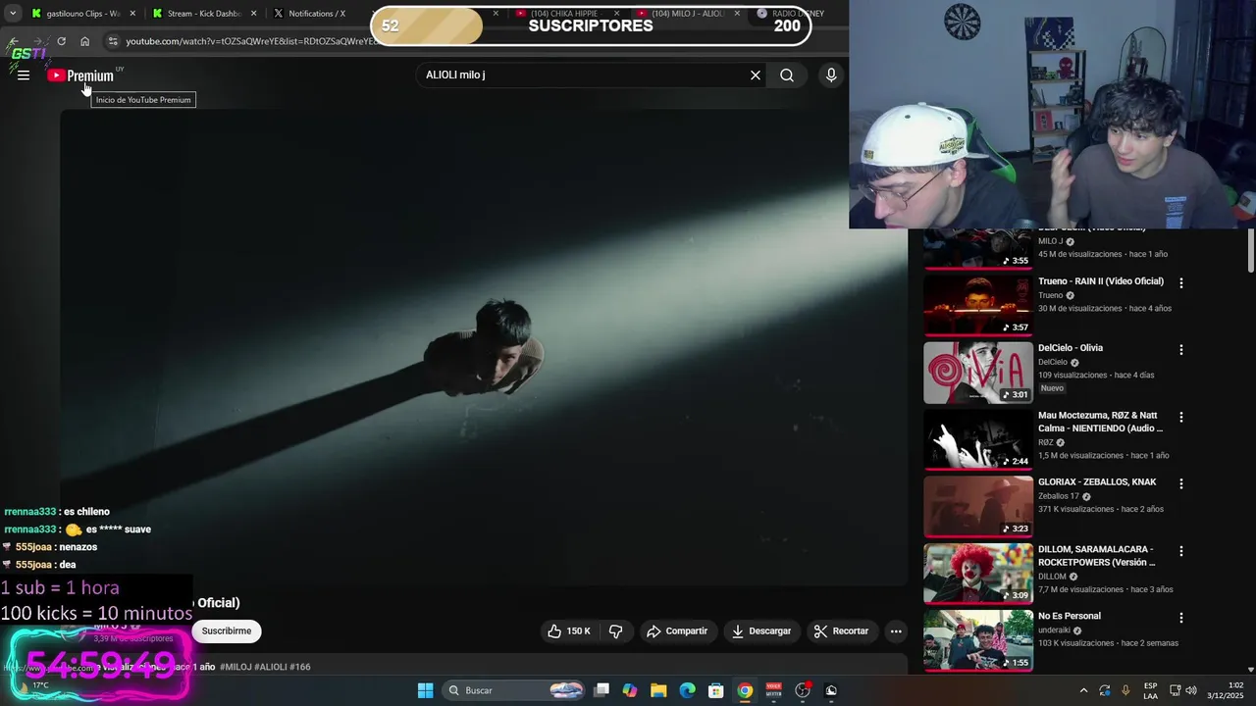1256x706 pixels.
Task: Open the YouTube hamburger guide menu
Action: 24,76
